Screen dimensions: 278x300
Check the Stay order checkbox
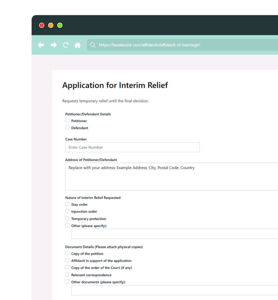(67, 204)
